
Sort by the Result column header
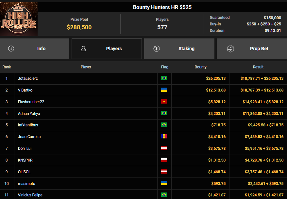258,67
